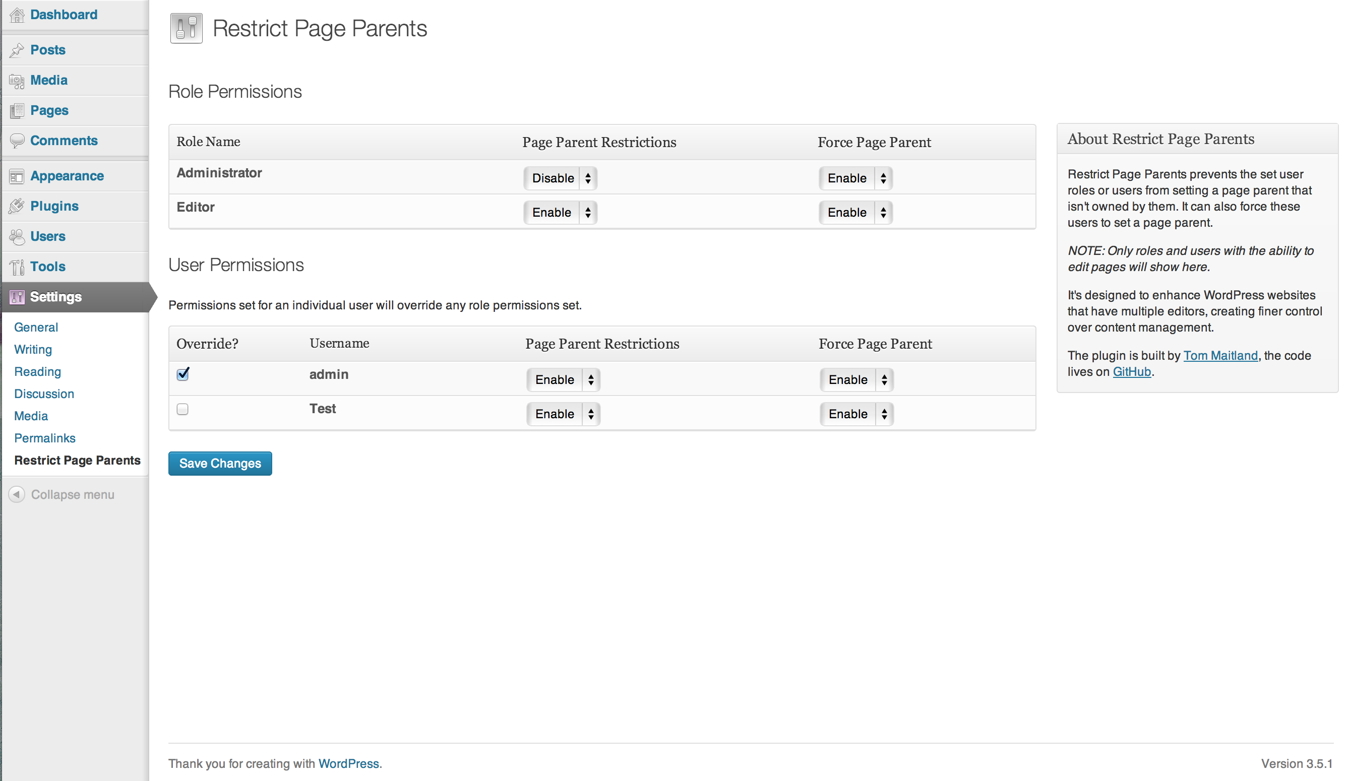
Task: Open the Dashboard menu item
Action: tap(64, 15)
